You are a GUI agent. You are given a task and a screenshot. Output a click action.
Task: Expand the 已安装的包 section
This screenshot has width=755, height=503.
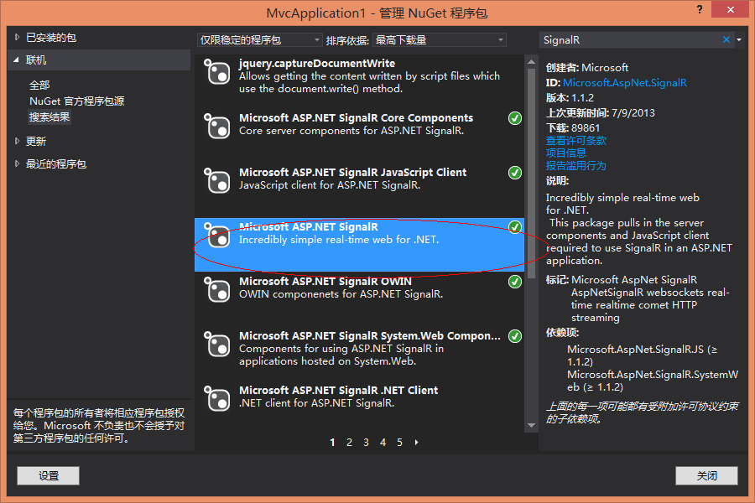point(17,37)
